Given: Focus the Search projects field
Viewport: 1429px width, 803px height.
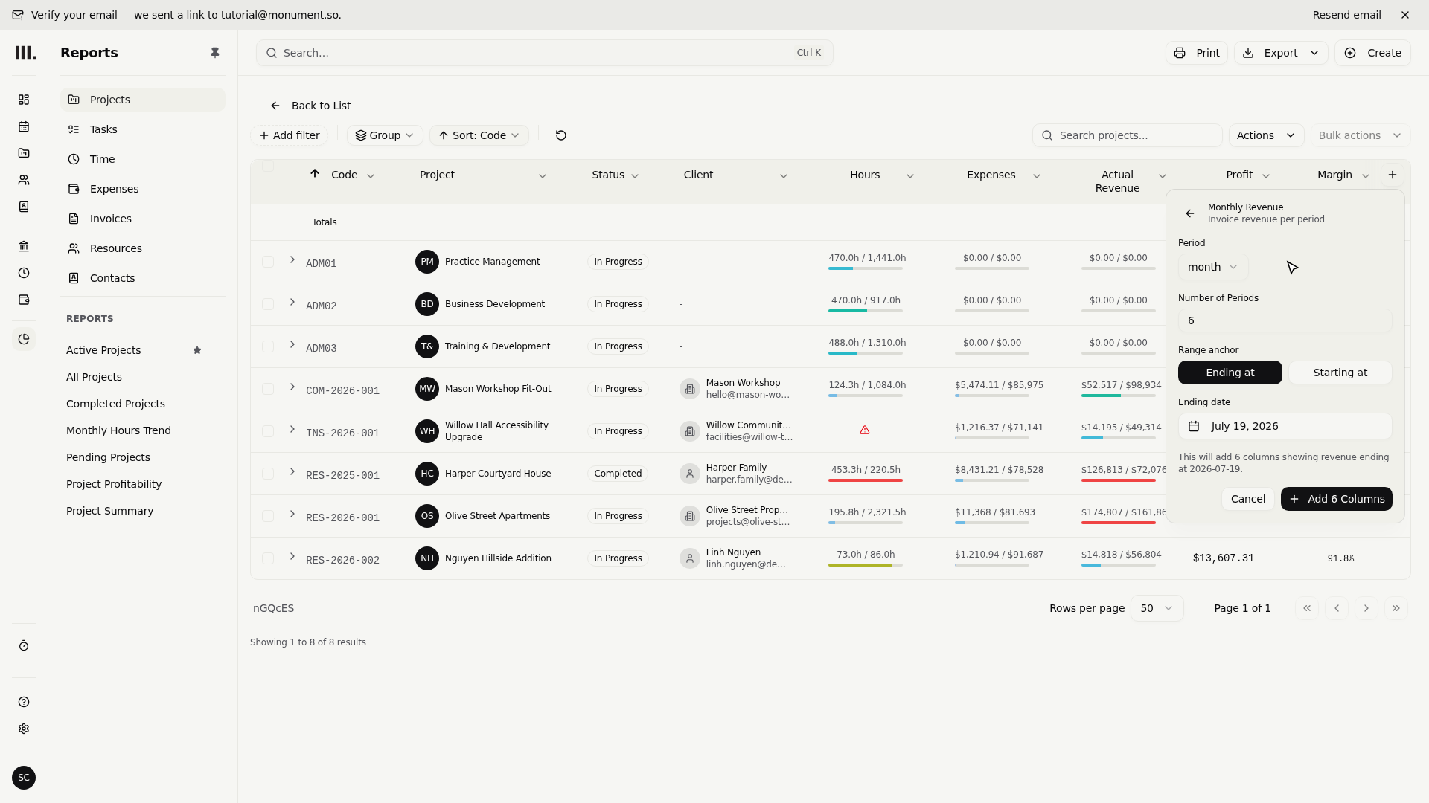Looking at the screenshot, I should click(x=1127, y=135).
